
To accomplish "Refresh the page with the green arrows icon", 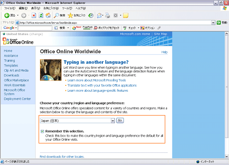I will (41, 15).
